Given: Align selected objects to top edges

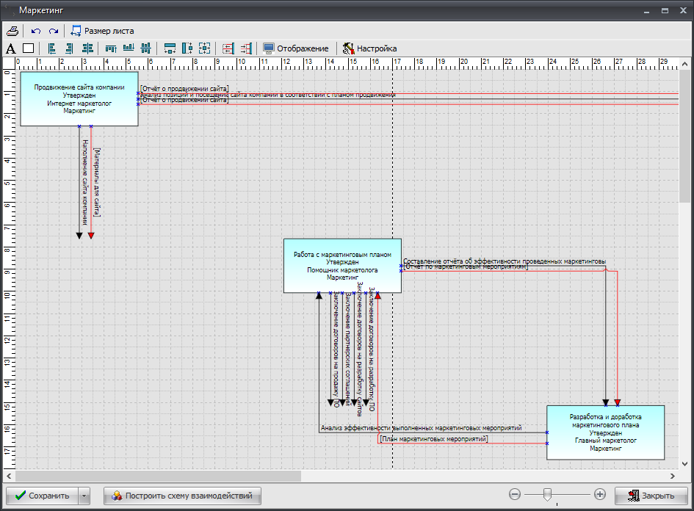Looking at the screenshot, I should (111, 48).
